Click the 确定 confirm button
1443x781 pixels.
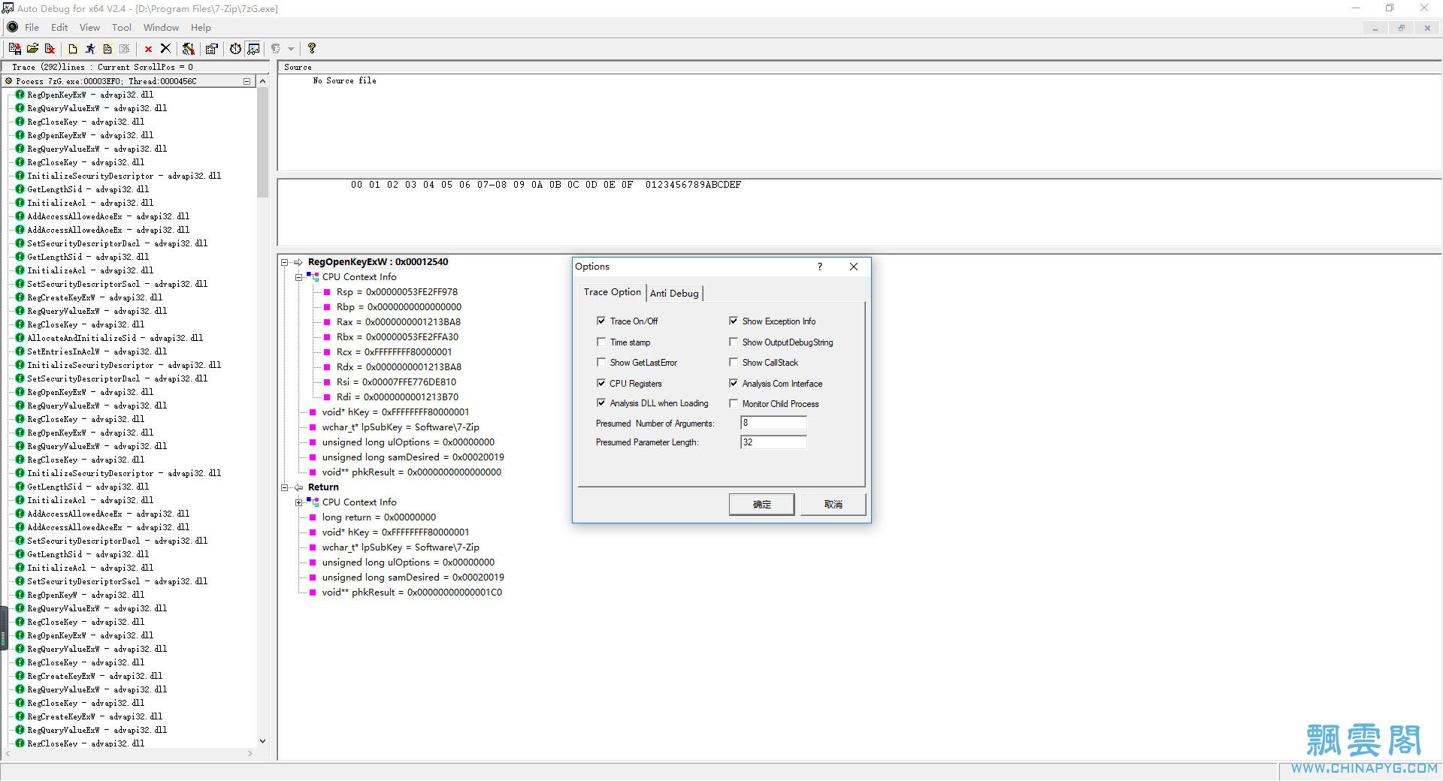[761, 504]
